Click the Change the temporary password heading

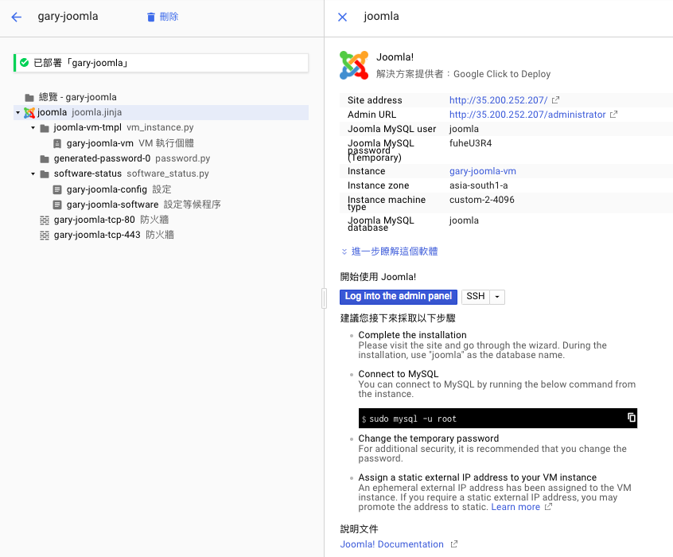(428, 438)
